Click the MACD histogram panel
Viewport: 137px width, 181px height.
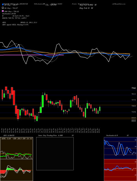point(16,170)
